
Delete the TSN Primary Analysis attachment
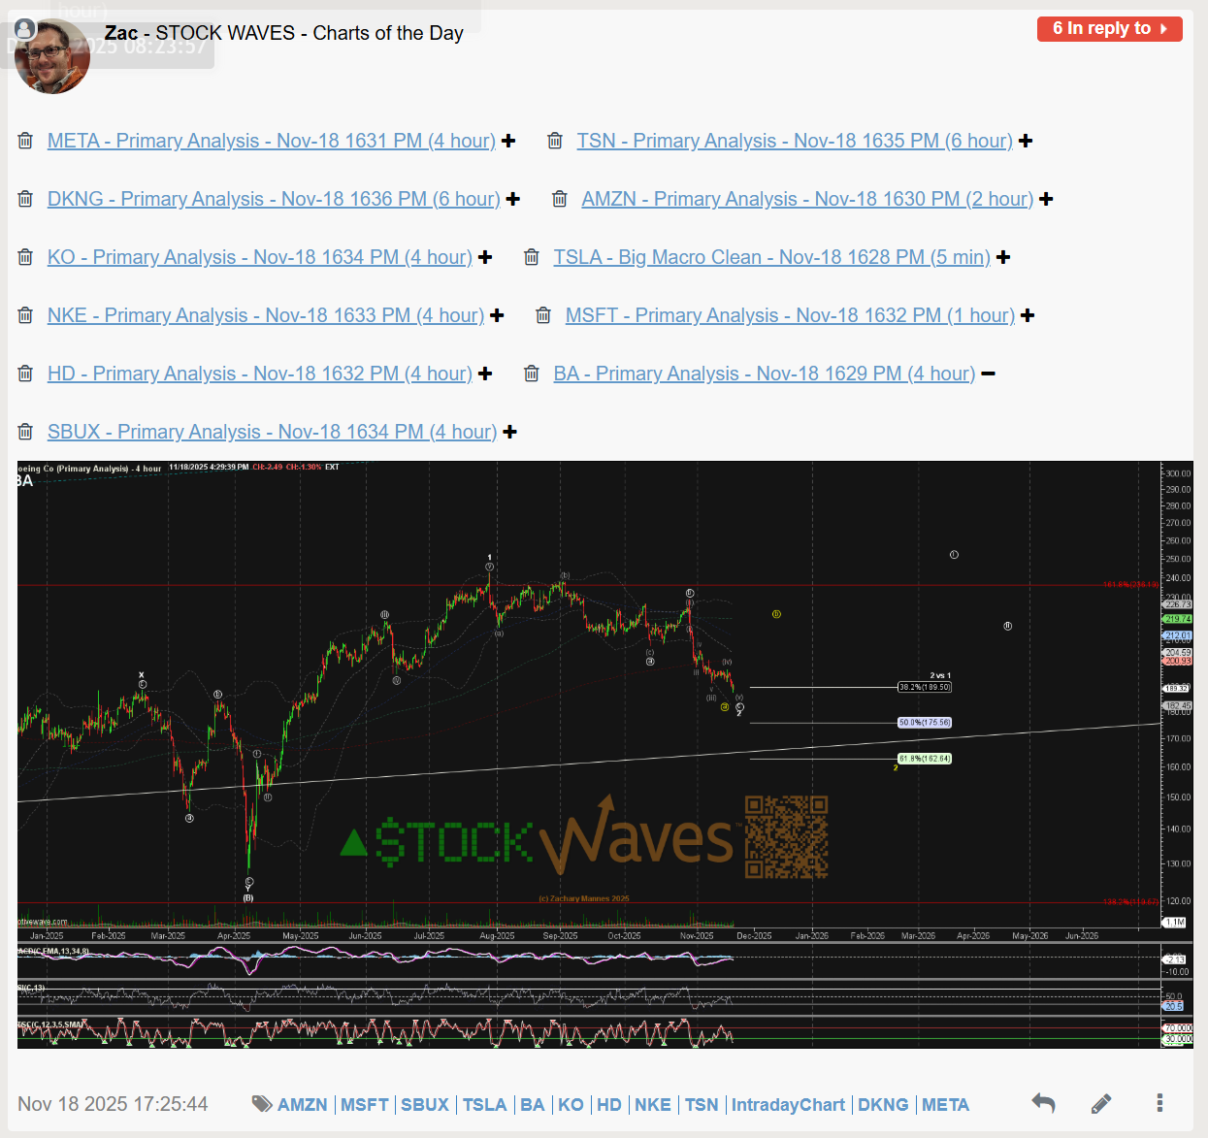pos(555,141)
